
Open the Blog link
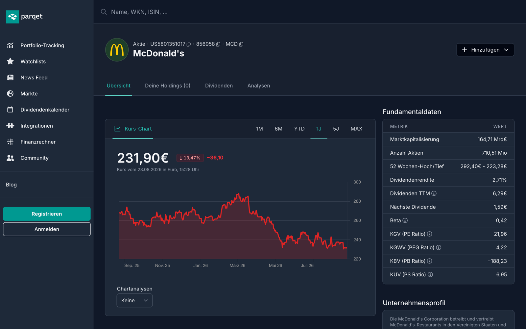[11, 185]
